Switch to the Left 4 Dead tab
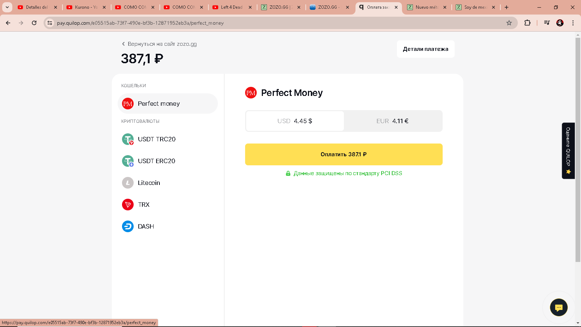 coord(231,7)
